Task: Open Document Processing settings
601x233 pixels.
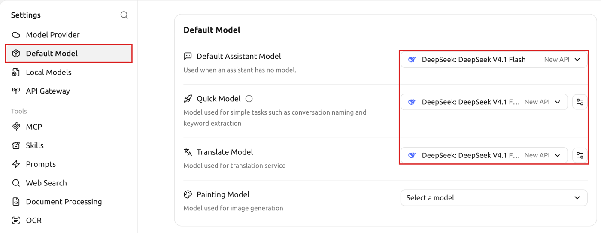Action: [69, 202]
